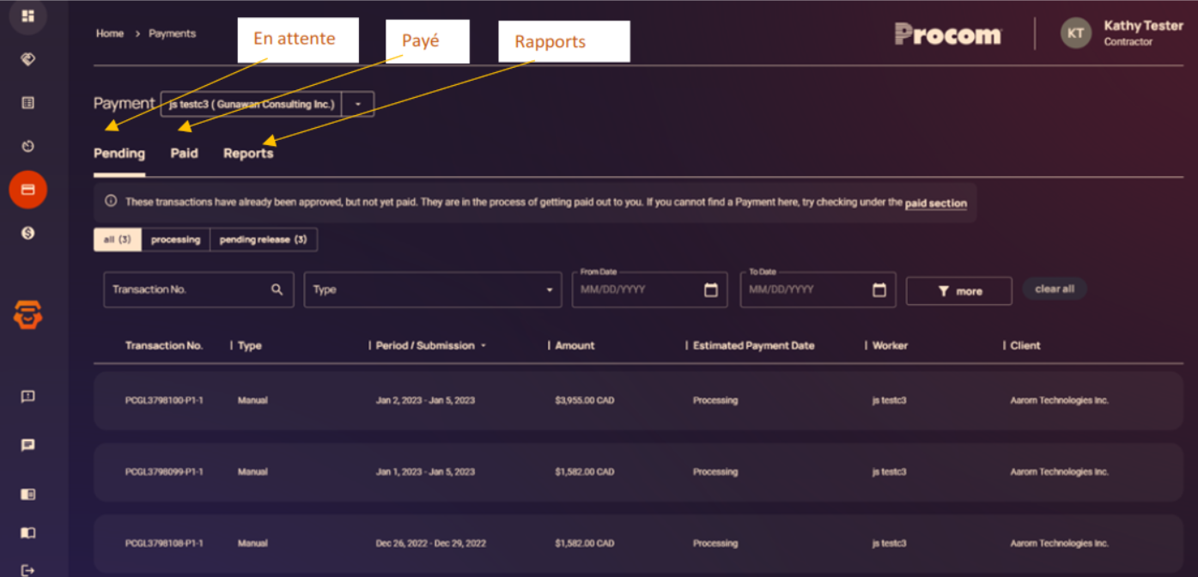Switch to the Paid tab

point(184,154)
